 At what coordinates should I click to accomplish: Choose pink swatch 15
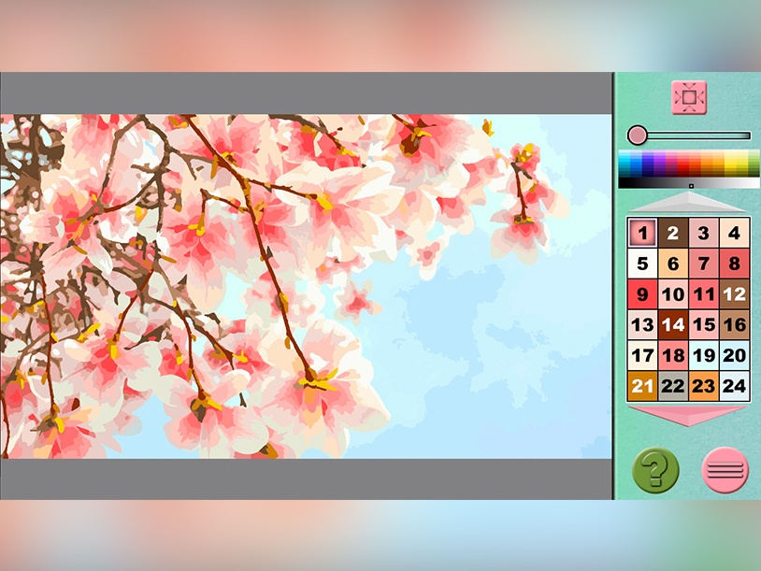pos(703,324)
